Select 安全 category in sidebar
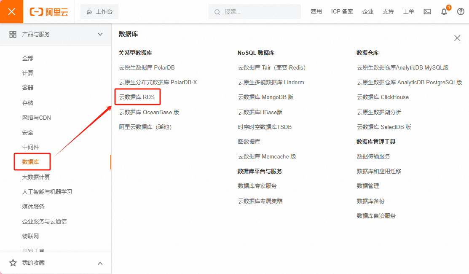Screen dimensions: 469x274 (28, 132)
